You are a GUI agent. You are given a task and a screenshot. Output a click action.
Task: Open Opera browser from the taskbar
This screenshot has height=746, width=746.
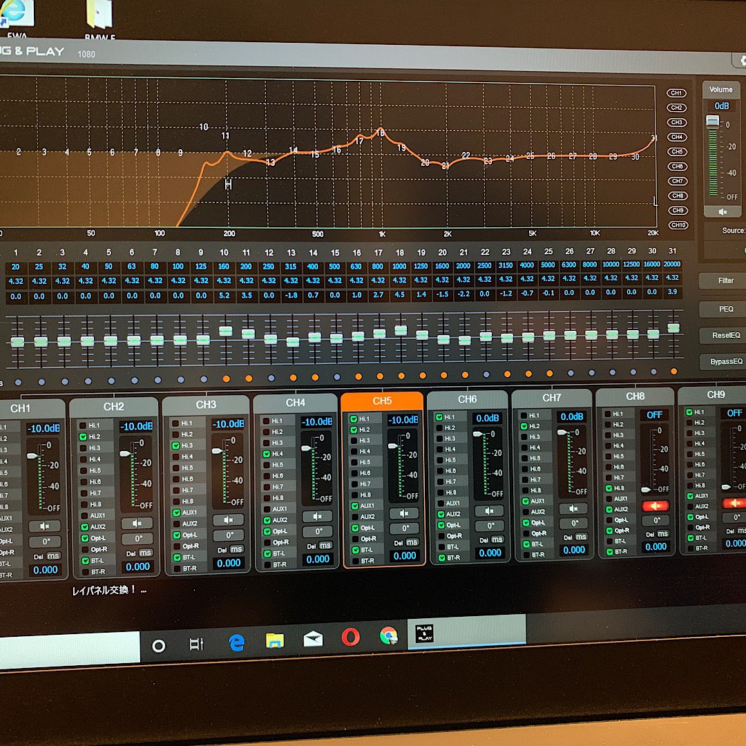350,637
